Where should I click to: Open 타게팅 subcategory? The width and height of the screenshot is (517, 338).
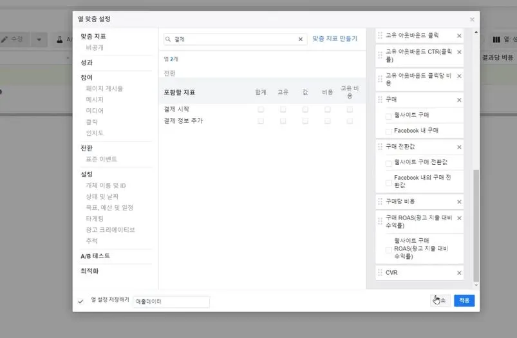pyautogui.click(x=95, y=219)
